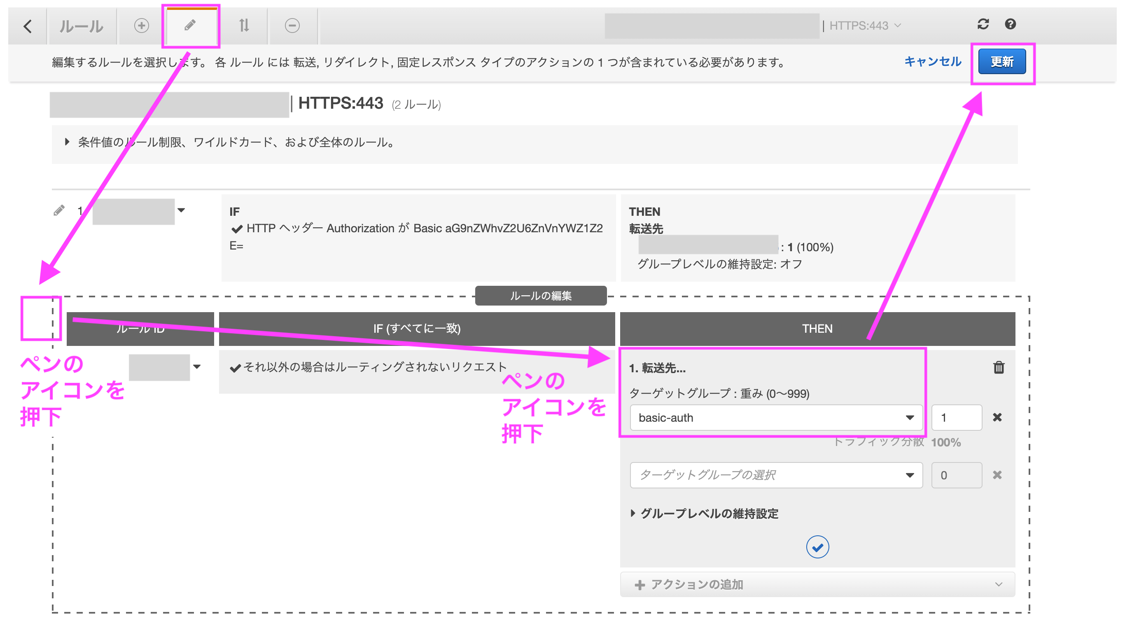The width and height of the screenshot is (1125, 628).
Task: Select the pencil edit rules icon
Action: point(191,26)
